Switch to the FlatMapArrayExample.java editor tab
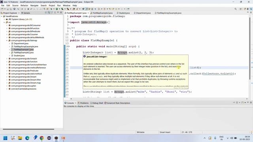 [168, 13]
